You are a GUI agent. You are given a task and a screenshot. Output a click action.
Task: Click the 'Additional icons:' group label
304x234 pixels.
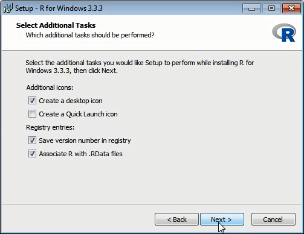(x=50, y=87)
